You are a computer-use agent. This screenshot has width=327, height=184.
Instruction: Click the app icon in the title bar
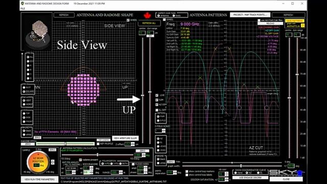pos(22,4)
